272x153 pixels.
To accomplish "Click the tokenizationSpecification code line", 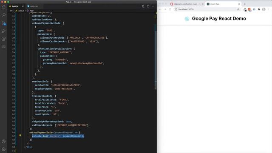I will (56, 49).
